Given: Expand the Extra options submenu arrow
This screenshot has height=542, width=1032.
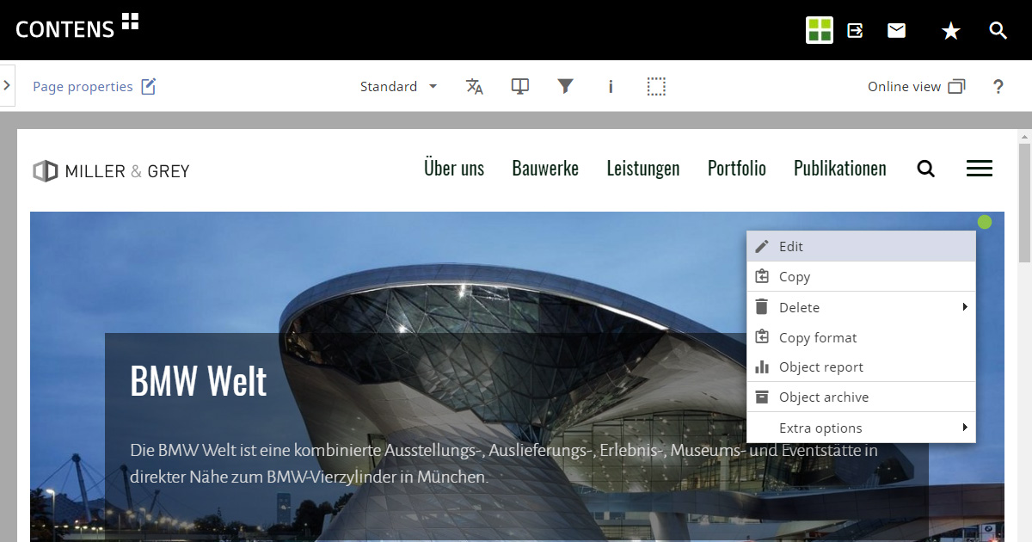Looking at the screenshot, I should coord(965,428).
